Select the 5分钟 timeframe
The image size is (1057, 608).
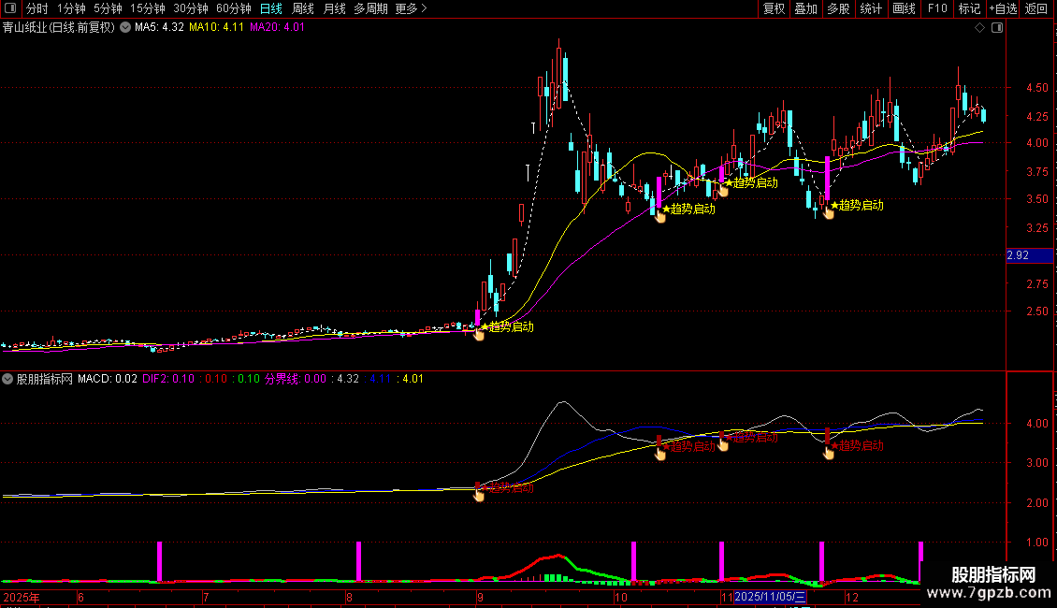pos(108,8)
